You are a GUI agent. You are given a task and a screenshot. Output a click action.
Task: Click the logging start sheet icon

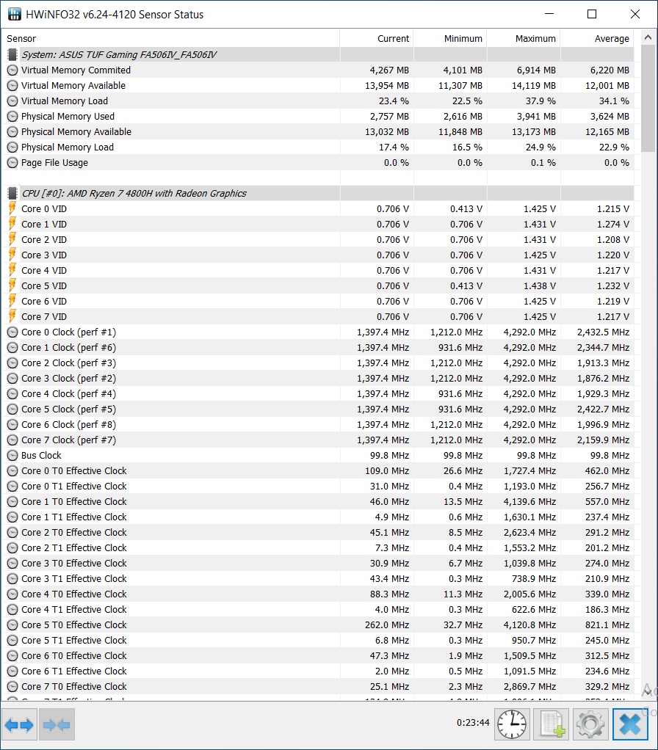(x=552, y=724)
